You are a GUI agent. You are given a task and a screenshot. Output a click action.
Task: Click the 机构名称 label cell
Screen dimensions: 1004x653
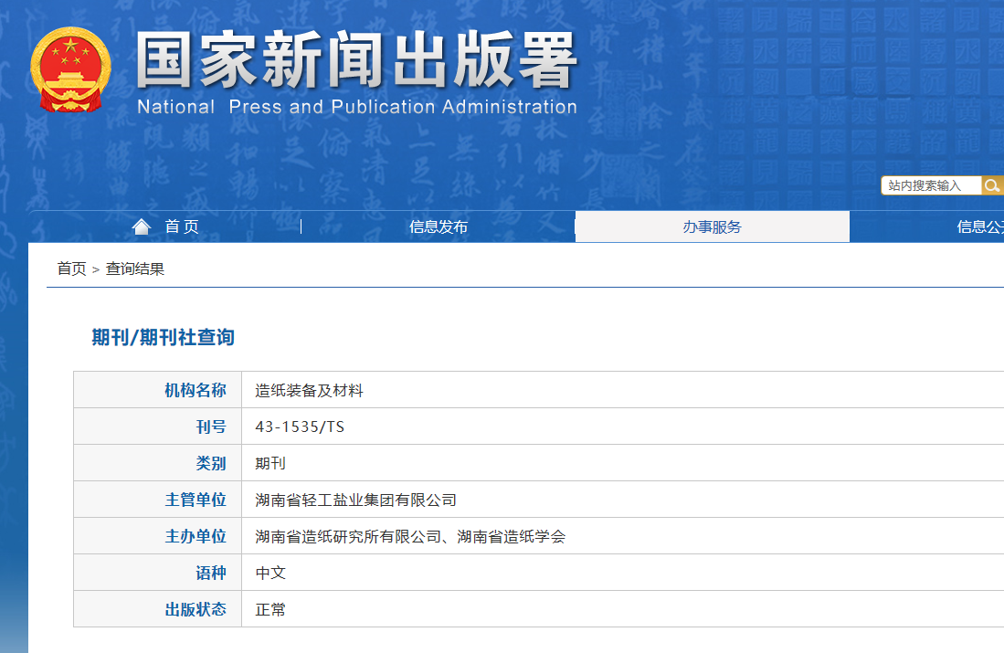[157, 390]
